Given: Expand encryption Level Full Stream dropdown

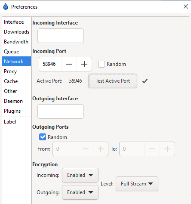Looking at the screenshot, I should coord(137,184).
